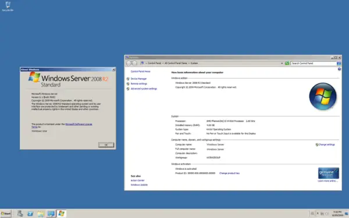Go forward in the System window

pos(134,63)
